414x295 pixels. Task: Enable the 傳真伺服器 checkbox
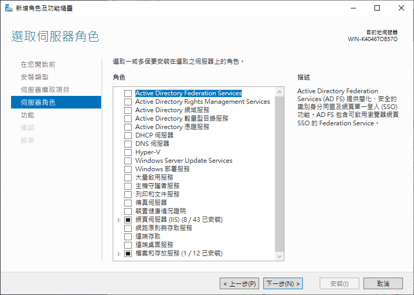click(128, 203)
